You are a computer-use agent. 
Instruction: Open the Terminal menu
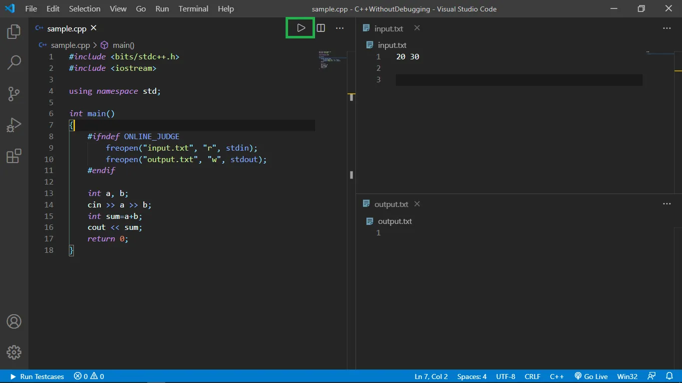click(193, 8)
